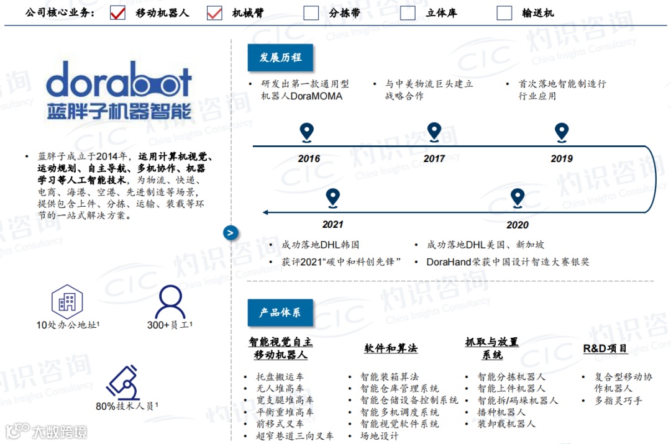The image size is (671, 444).
Task: Check the 移动机器人 checkbox
Action: (x=117, y=13)
